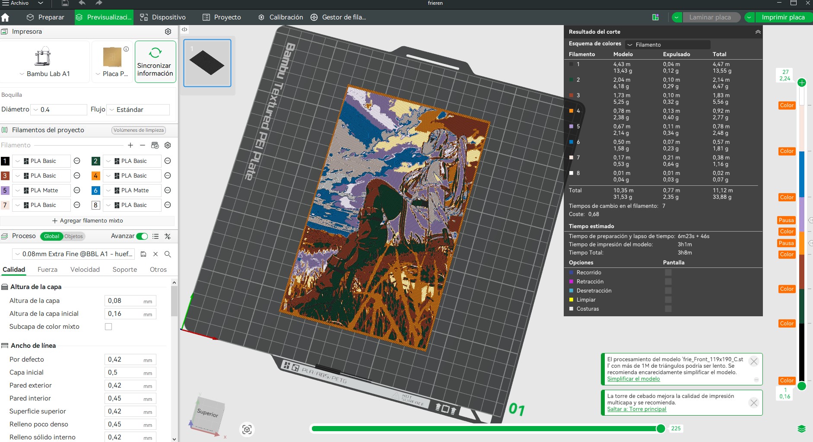Collapse the Resultado del corte panel
This screenshot has width=813, height=442.
(758, 32)
